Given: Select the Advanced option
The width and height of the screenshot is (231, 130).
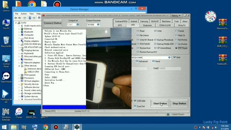Looking at the screenshot, I should 142,61.
